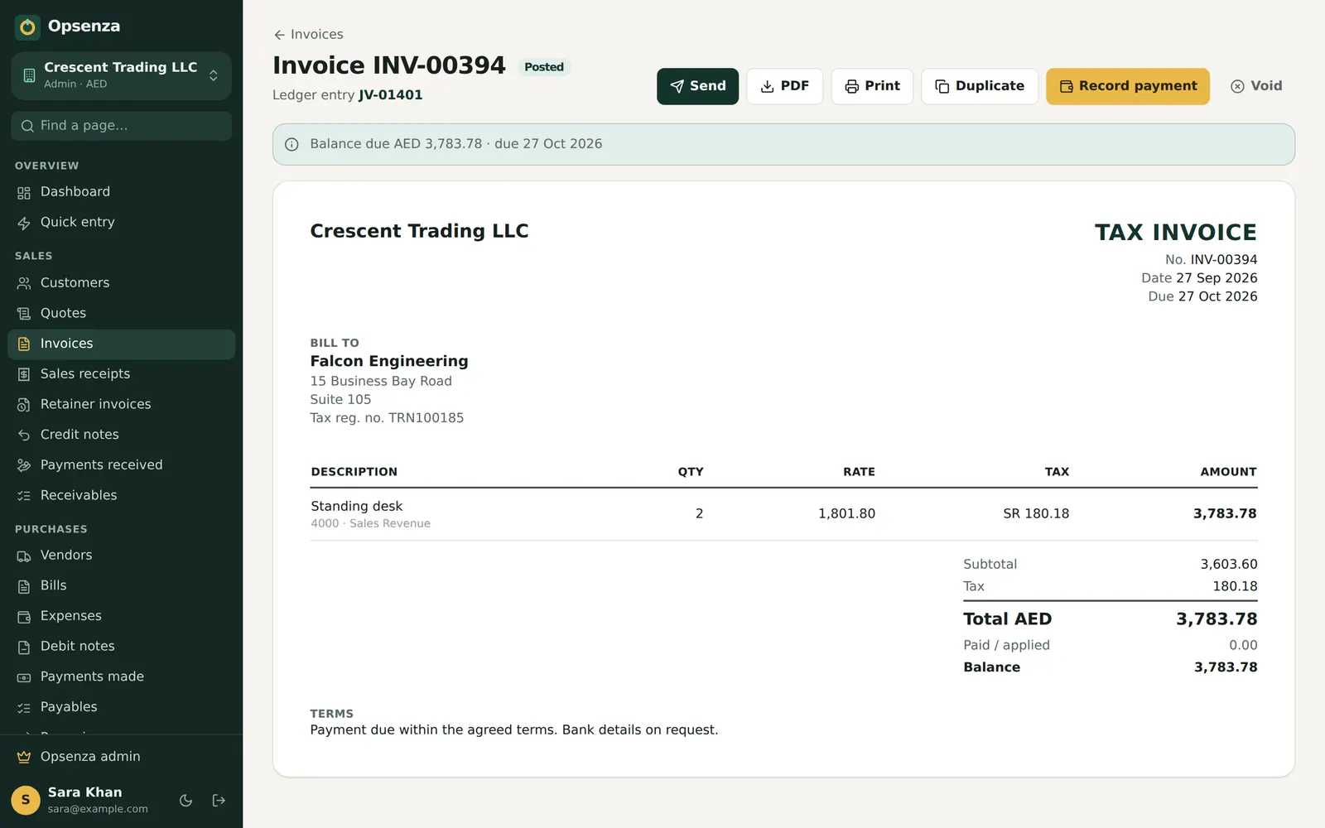Click Sara Khan's avatar
Viewport: 1325px width, 828px height.
tap(26, 800)
